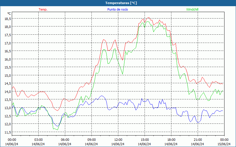Click the 13,0 value on the temperature axis
Viewport: 236px width, 147px height.
8,108
